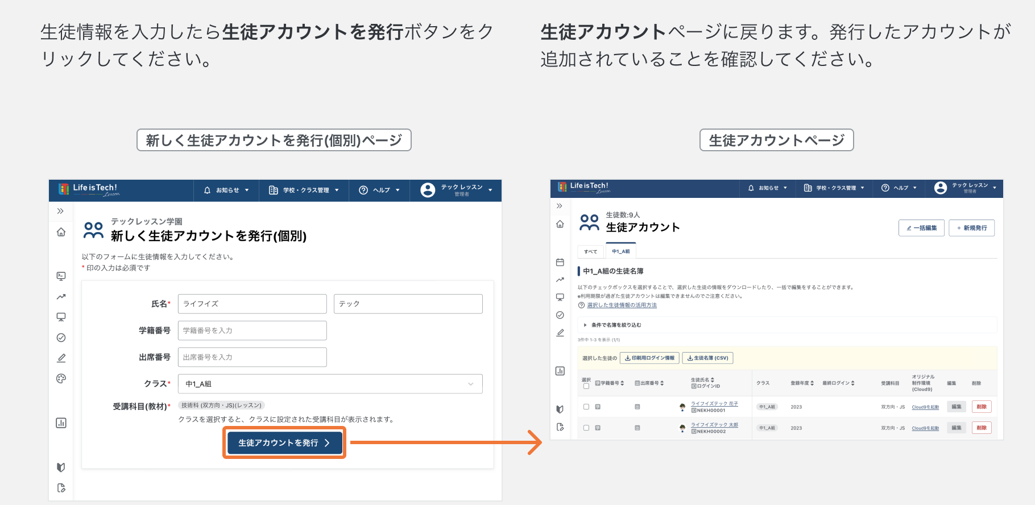Expand sidebar chevrons on student account page
Viewport: 1035px width, 505px height.
pos(560,206)
